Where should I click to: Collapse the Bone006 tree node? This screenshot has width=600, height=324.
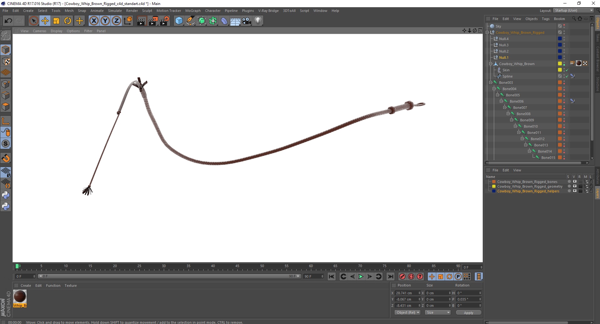click(x=501, y=101)
